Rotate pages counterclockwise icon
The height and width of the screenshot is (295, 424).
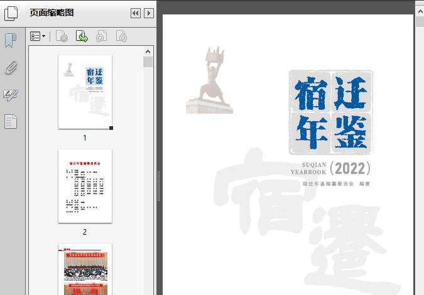[101, 36]
